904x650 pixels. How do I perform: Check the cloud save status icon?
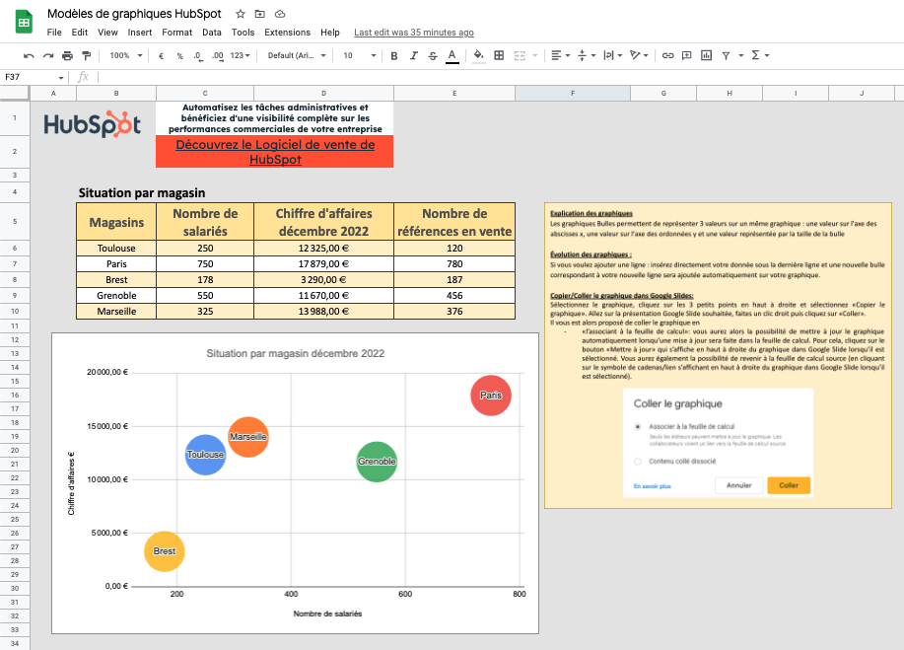click(x=280, y=14)
